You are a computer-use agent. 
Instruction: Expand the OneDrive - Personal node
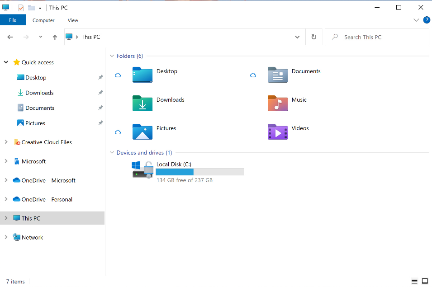(6, 199)
